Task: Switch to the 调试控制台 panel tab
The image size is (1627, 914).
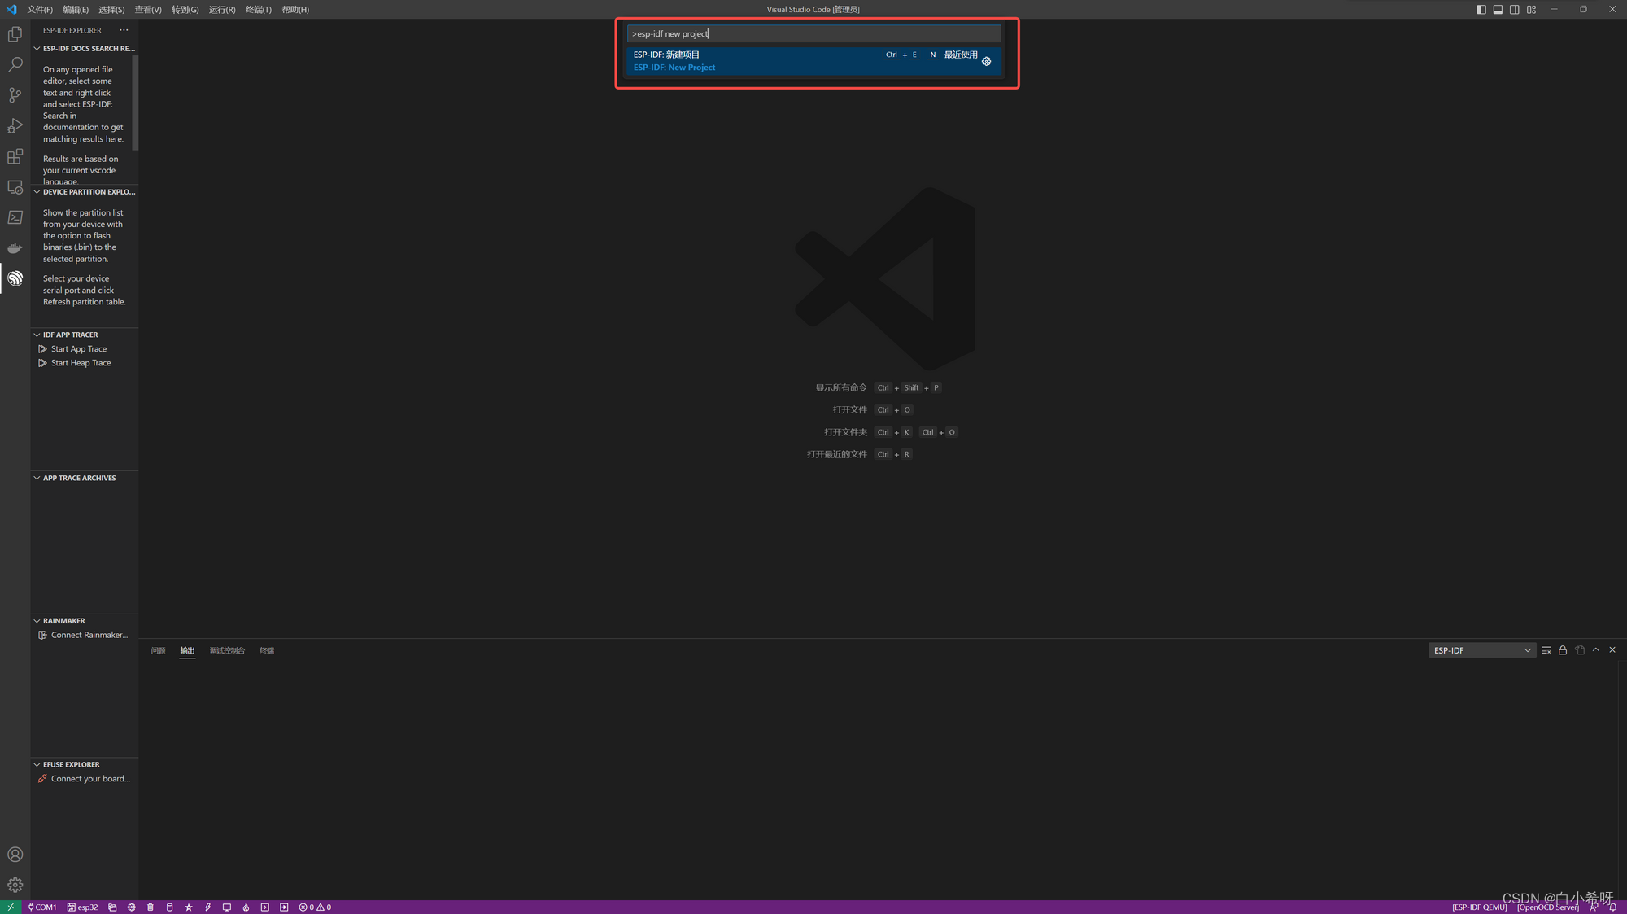Action: point(227,650)
